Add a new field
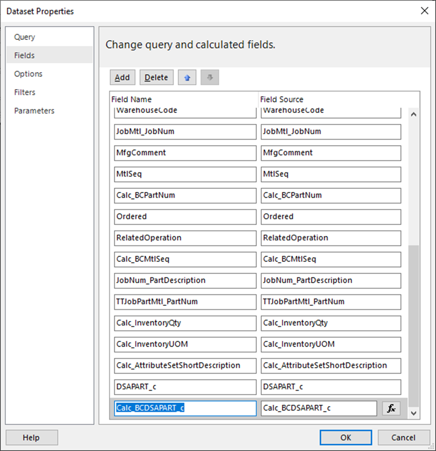The height and width of the screenshot is (451, 436). [122, 78]
